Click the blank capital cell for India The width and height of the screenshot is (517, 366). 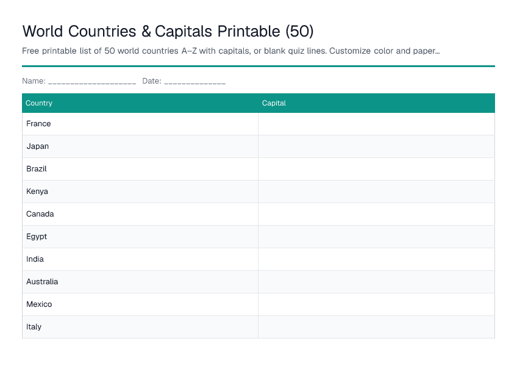click(377, 259)
